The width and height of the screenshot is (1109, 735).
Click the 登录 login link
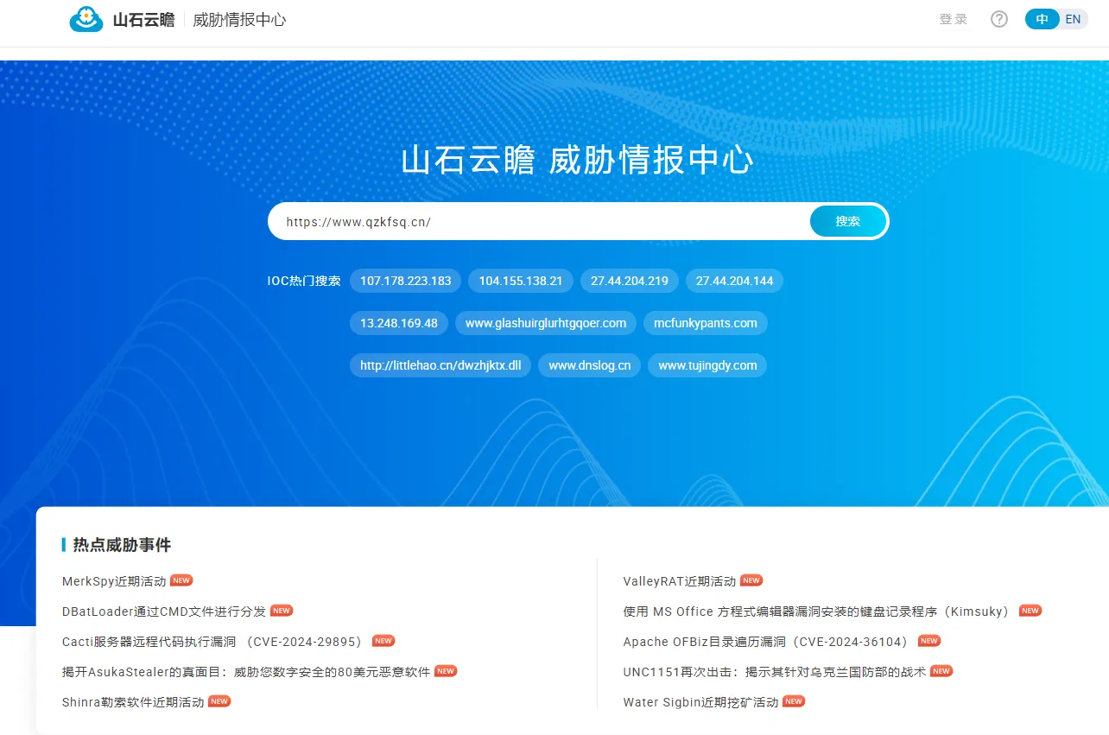(954, 19)
